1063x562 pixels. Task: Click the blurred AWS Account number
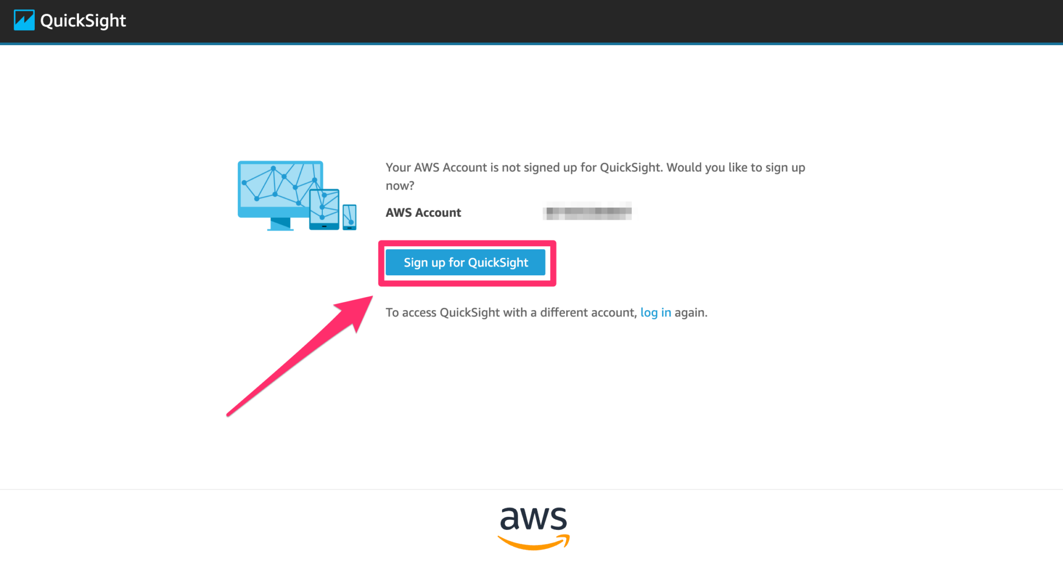tap(588, 212)
